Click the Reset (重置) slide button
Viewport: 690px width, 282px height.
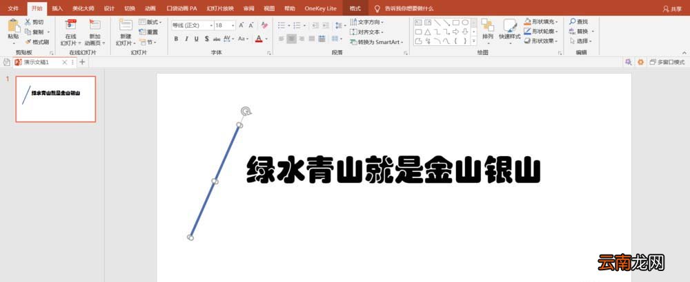(149, 32)
